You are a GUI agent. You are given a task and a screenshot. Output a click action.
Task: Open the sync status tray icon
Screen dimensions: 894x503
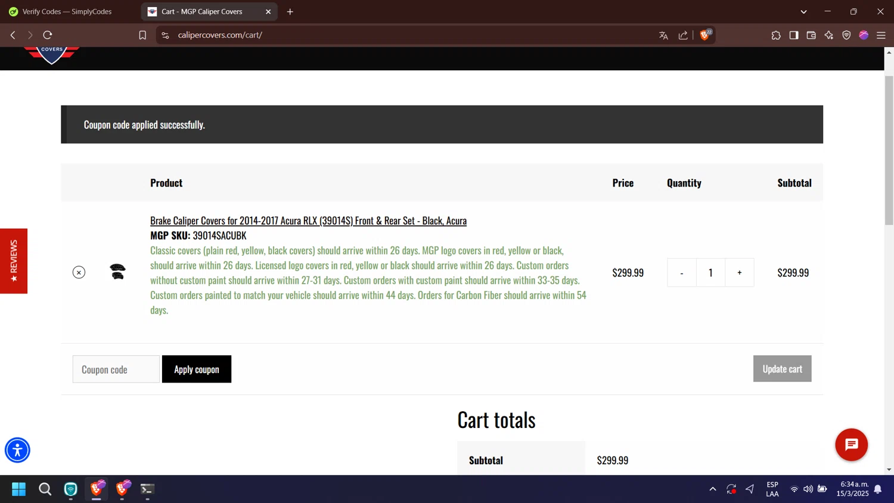[731, 489]
